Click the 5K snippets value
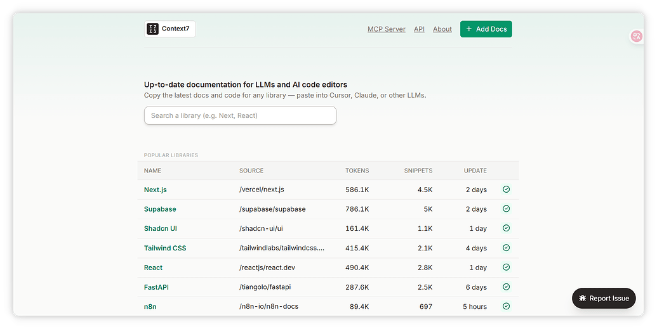The width and height of the screenshot is (657, 329). [x=428, y=209]
